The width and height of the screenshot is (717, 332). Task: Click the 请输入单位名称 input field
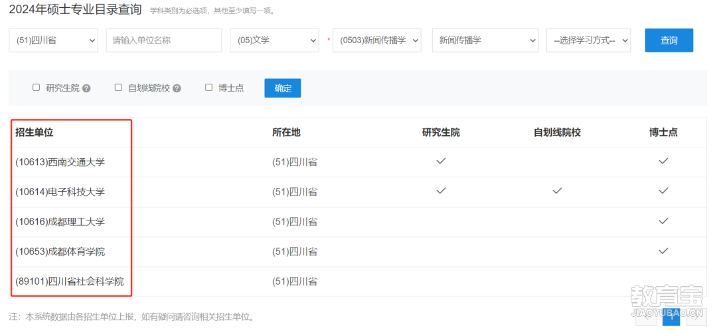point(164,41)
